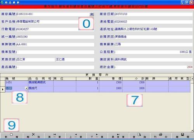Click the 離開 (exit) disk button
The image size is (194, 140).
[x=182, y=136]
